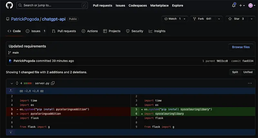Open PatrickPogoda commit author link

pos(24,61)
